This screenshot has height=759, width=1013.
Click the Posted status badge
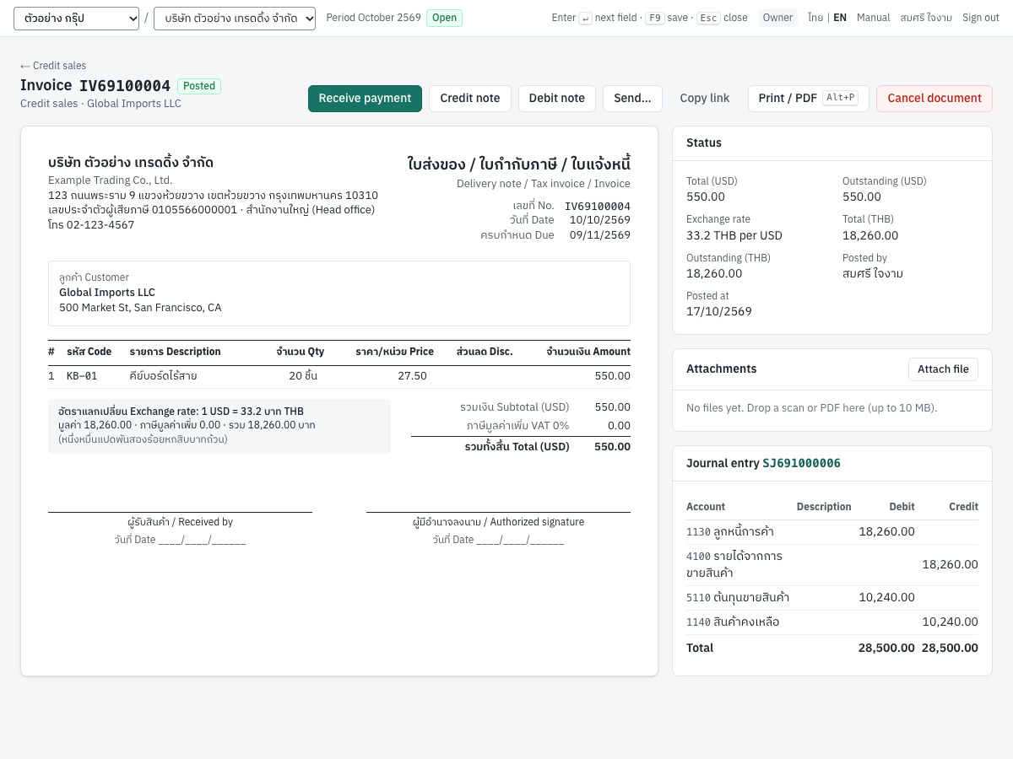pyautogui.click(x=199, y=86)
